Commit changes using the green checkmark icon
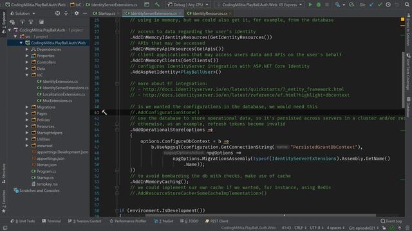412x231 pixels. tap(380, 4)
